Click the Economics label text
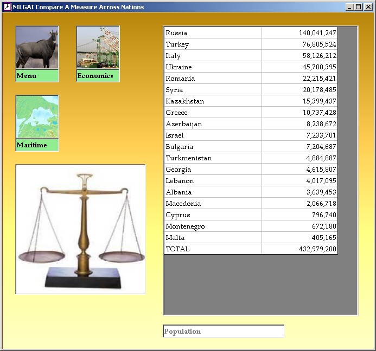This screenshot has width=376, height=351. tap(95, 76)
